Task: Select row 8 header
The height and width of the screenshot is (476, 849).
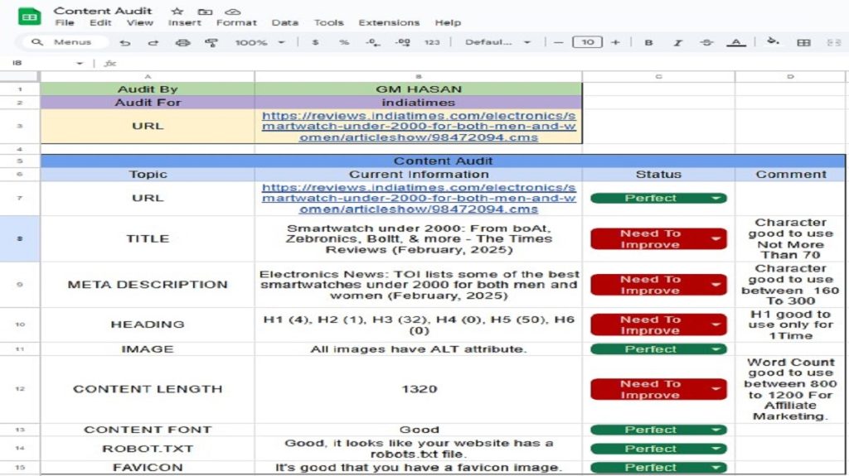Action: [x=20, y=238]
